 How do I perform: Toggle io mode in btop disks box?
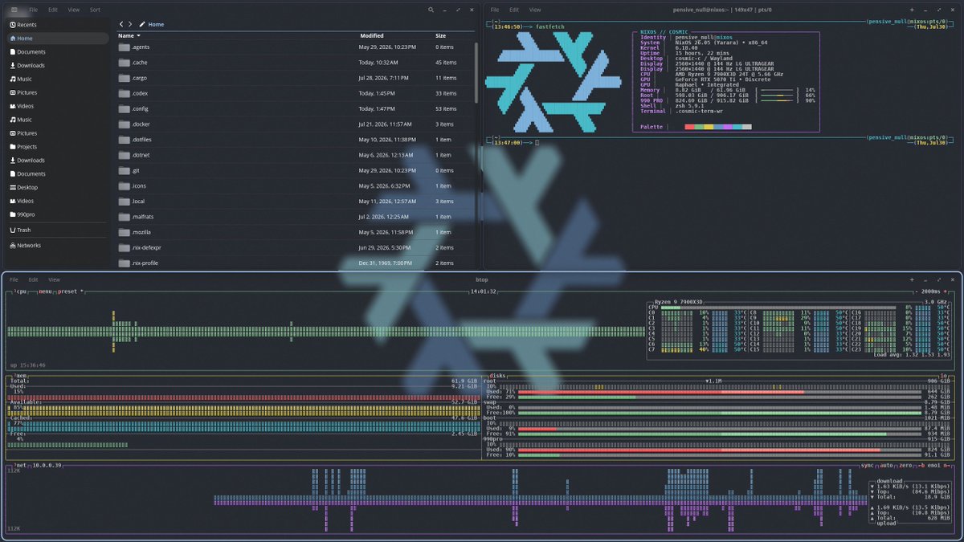click(x=945, y=375)
